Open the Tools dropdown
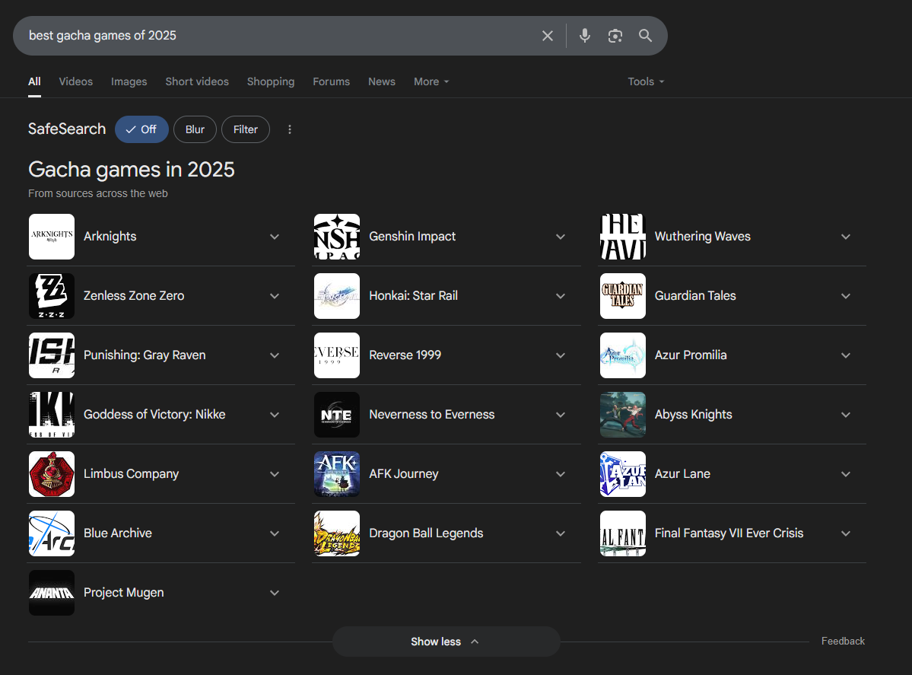This screenshot has height=675, width=912. tap(646, 81)
